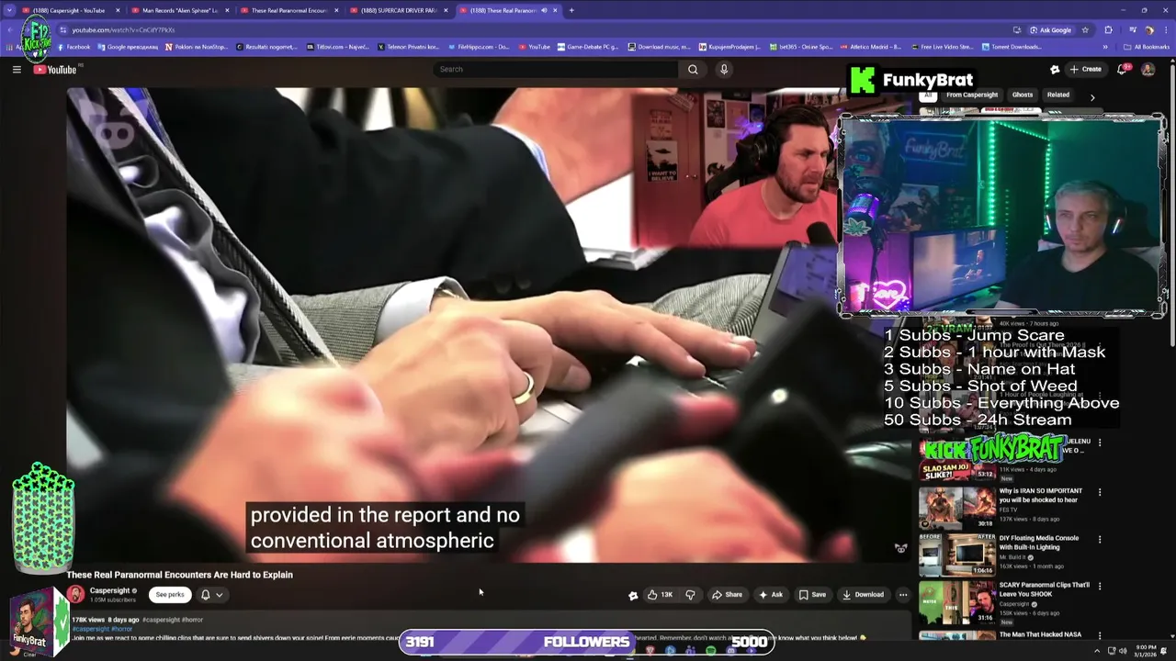The width and height of the screenshot is (1176, 661).
Task: Select the From Caspersight chip
Action: (x=972, y=95)
